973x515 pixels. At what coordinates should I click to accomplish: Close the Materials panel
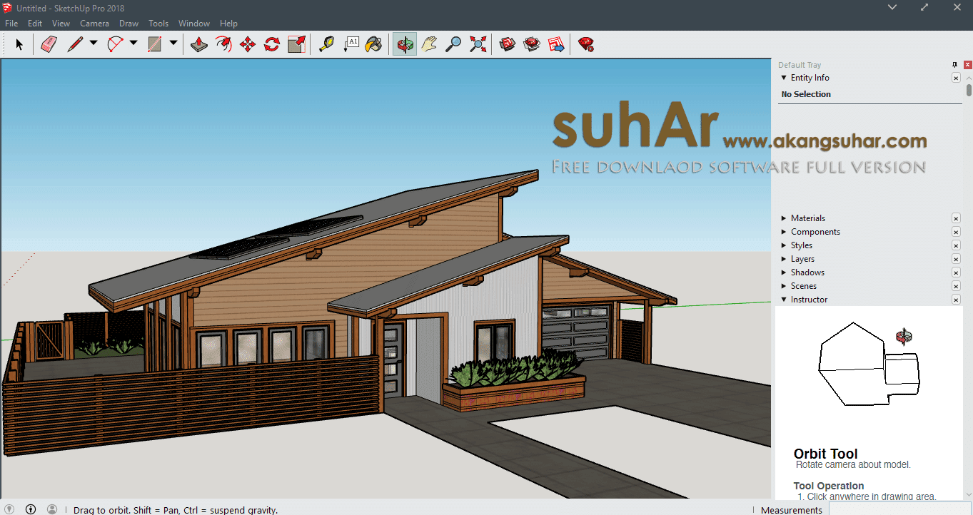[956, 218]
